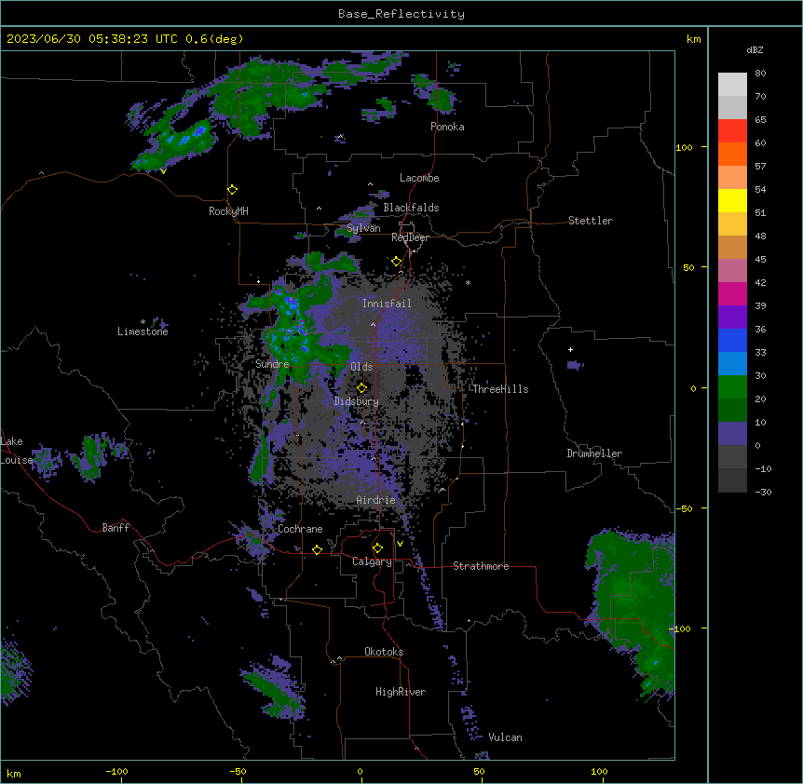Click the Stettler label
The width and height of the screenshot is (803, 784).
coord(591,221)
